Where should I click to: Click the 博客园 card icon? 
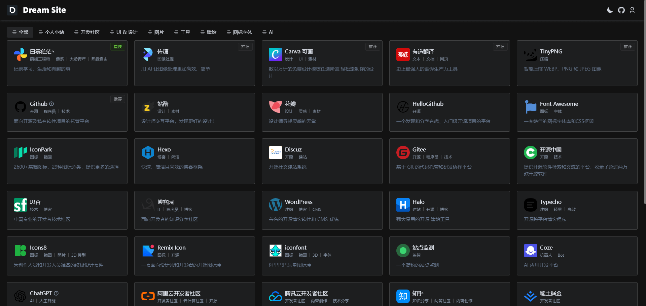click(148, 205)
